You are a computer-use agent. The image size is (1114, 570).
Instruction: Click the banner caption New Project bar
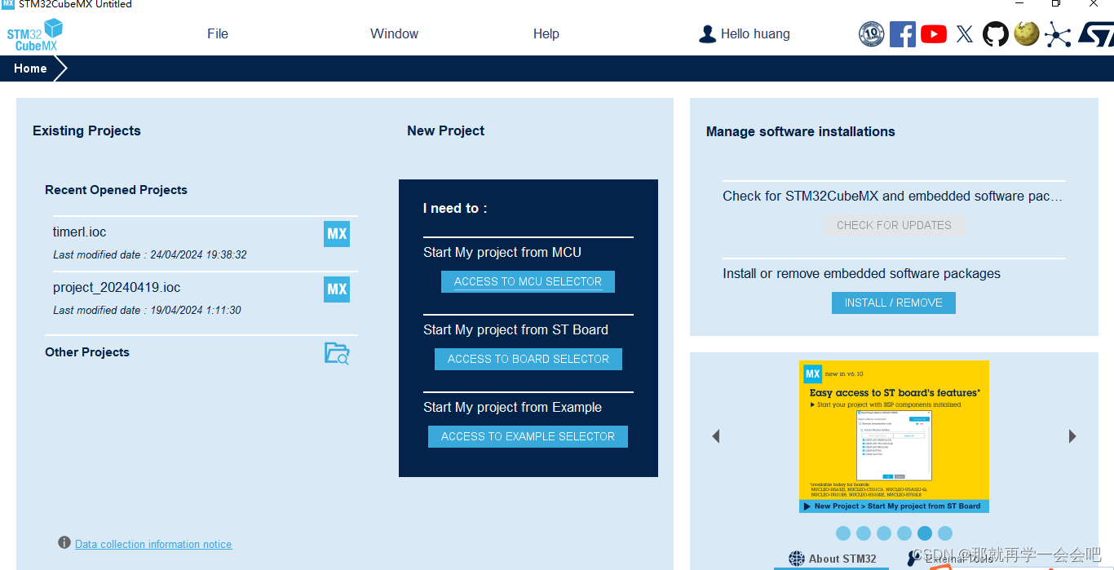click(x=894, y=506)
